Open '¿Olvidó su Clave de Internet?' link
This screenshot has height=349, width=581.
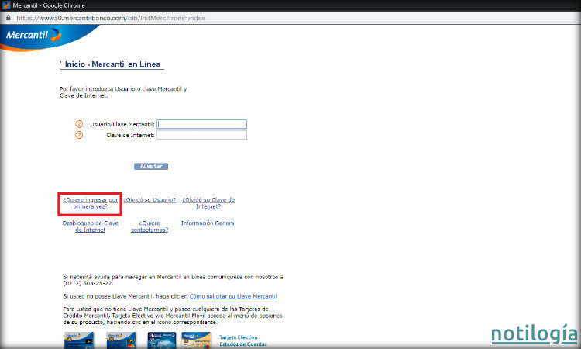click(208, 203)
